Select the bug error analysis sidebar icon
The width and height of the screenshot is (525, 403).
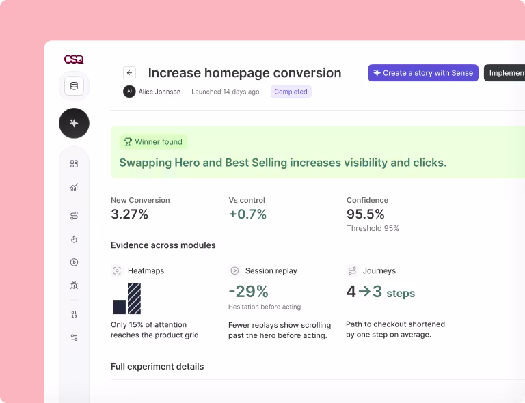point(74,286)
